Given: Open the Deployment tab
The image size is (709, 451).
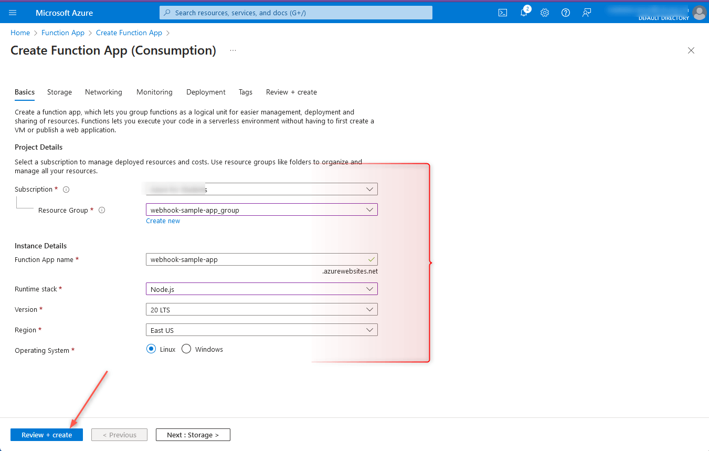Looking at the screenshot, I should click(206, 92).
